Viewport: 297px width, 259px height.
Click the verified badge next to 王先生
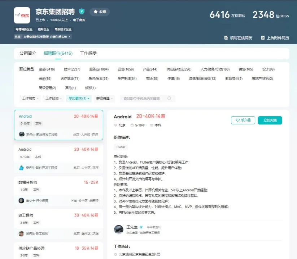pyautogui.click(x=141, y=227)
